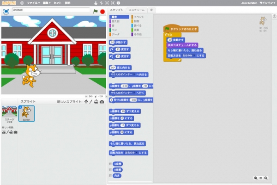Select the delete scissors tool
The image size is (277, 185).
pyautogui.click(x=102, y=3)
